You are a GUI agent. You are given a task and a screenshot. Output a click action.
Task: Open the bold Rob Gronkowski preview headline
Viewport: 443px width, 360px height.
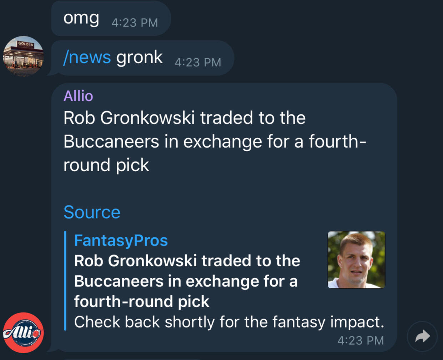tap(187, 281)
